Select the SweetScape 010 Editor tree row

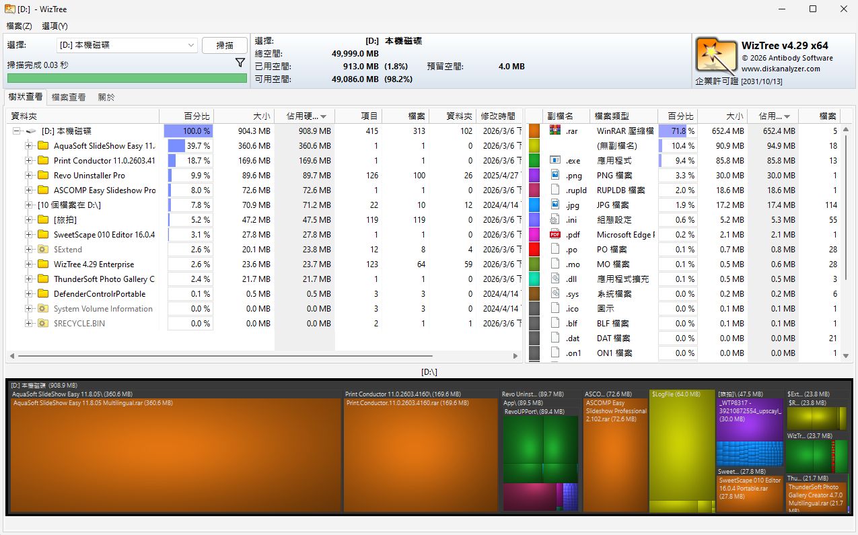(x=264, y=235)
